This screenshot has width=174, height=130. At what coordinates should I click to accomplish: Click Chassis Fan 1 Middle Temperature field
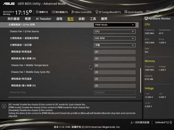tap(115, 66)
